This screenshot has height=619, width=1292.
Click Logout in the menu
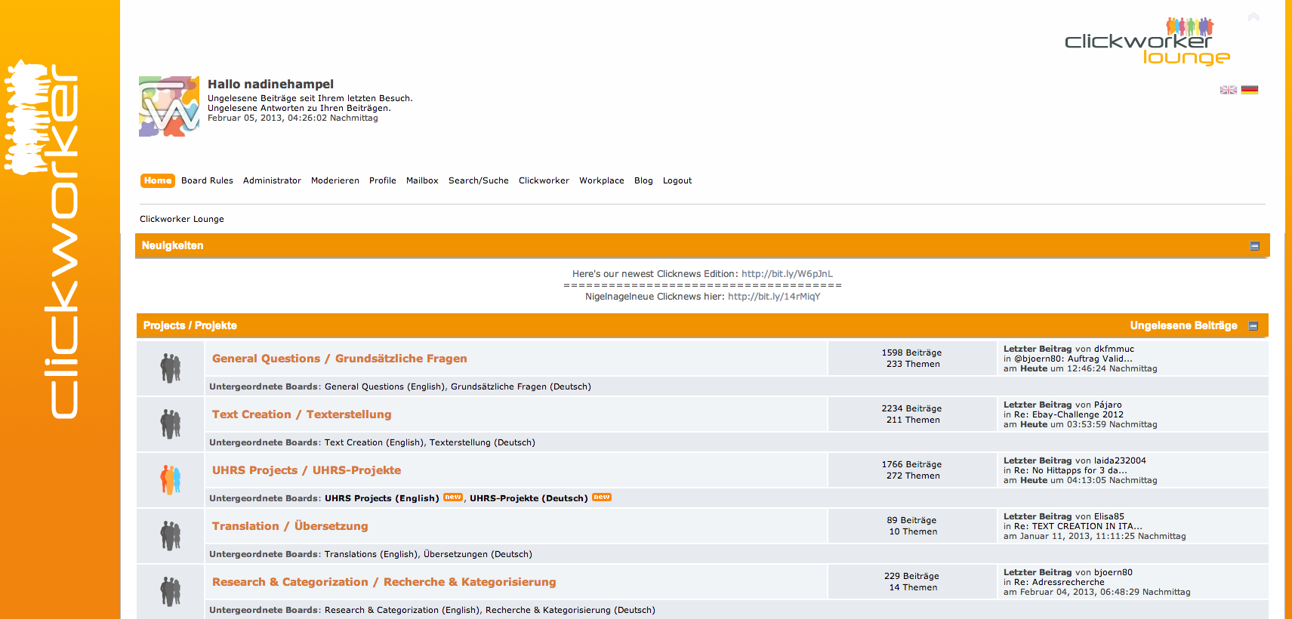(x=677, y=180)
